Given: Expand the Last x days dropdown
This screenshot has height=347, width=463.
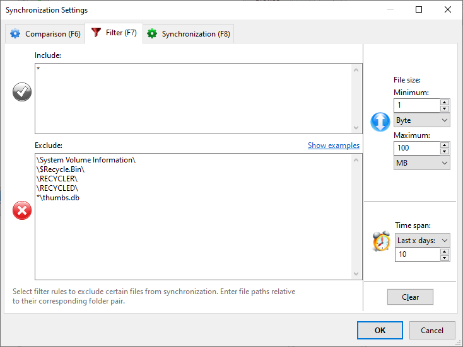Looking at the screenshot, I should click(x=423, y=241).
